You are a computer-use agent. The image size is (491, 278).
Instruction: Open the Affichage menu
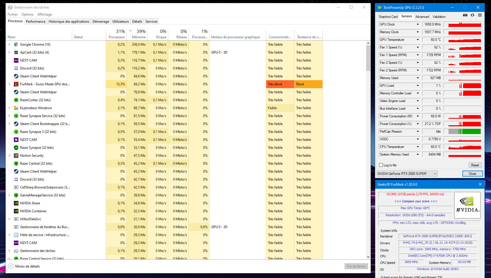coord(44,14)
